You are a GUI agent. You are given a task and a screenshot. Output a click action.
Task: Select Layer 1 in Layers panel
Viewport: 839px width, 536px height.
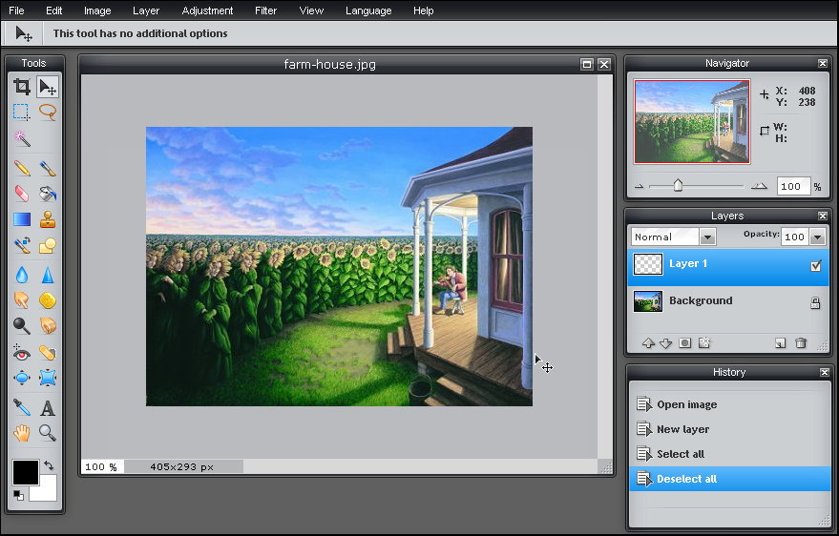(x=728, y=265)
